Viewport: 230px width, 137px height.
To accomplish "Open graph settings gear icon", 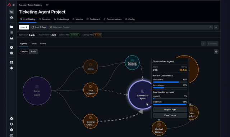I will 216,52.
